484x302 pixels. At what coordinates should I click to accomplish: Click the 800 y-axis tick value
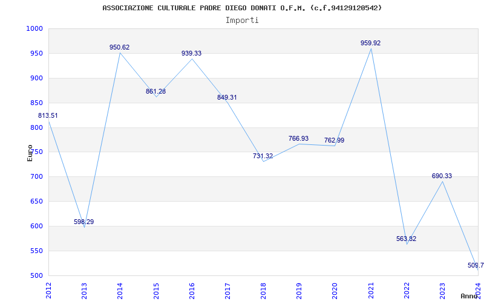36,127
